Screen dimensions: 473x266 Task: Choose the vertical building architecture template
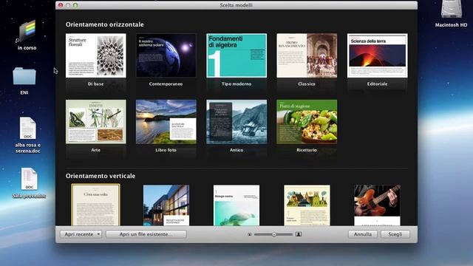pyautogui.click(x=166, y=205)
